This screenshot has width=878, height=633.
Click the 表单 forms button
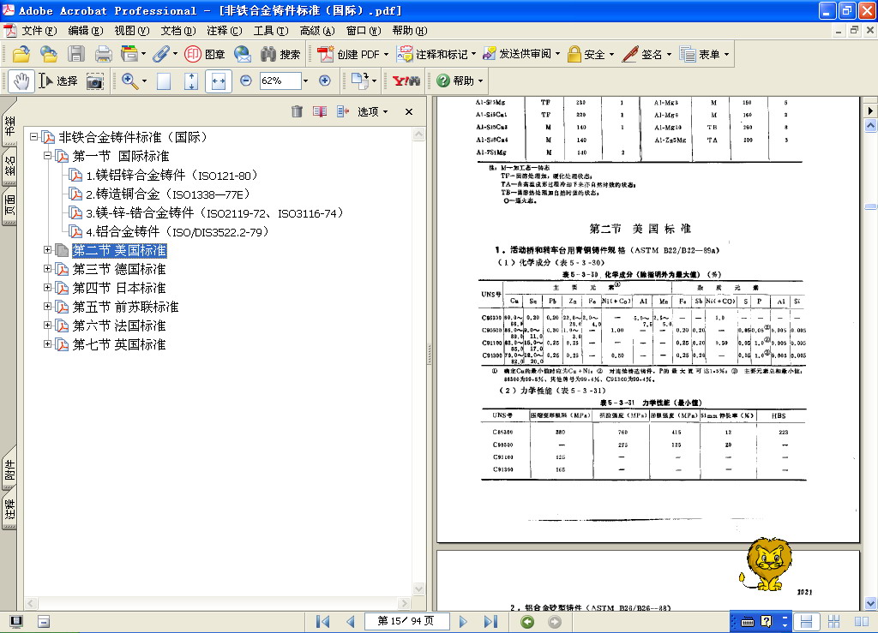coord(705,54)
